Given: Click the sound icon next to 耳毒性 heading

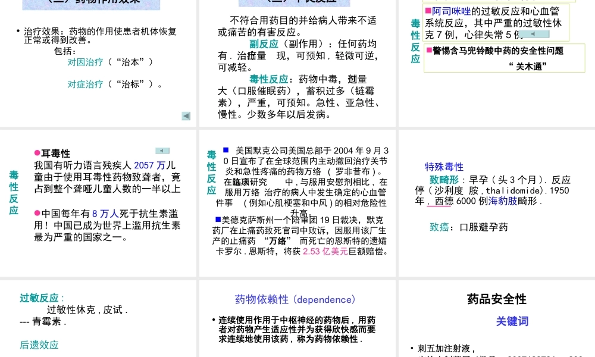Looking at the screenshot, I should pos(162,151).
